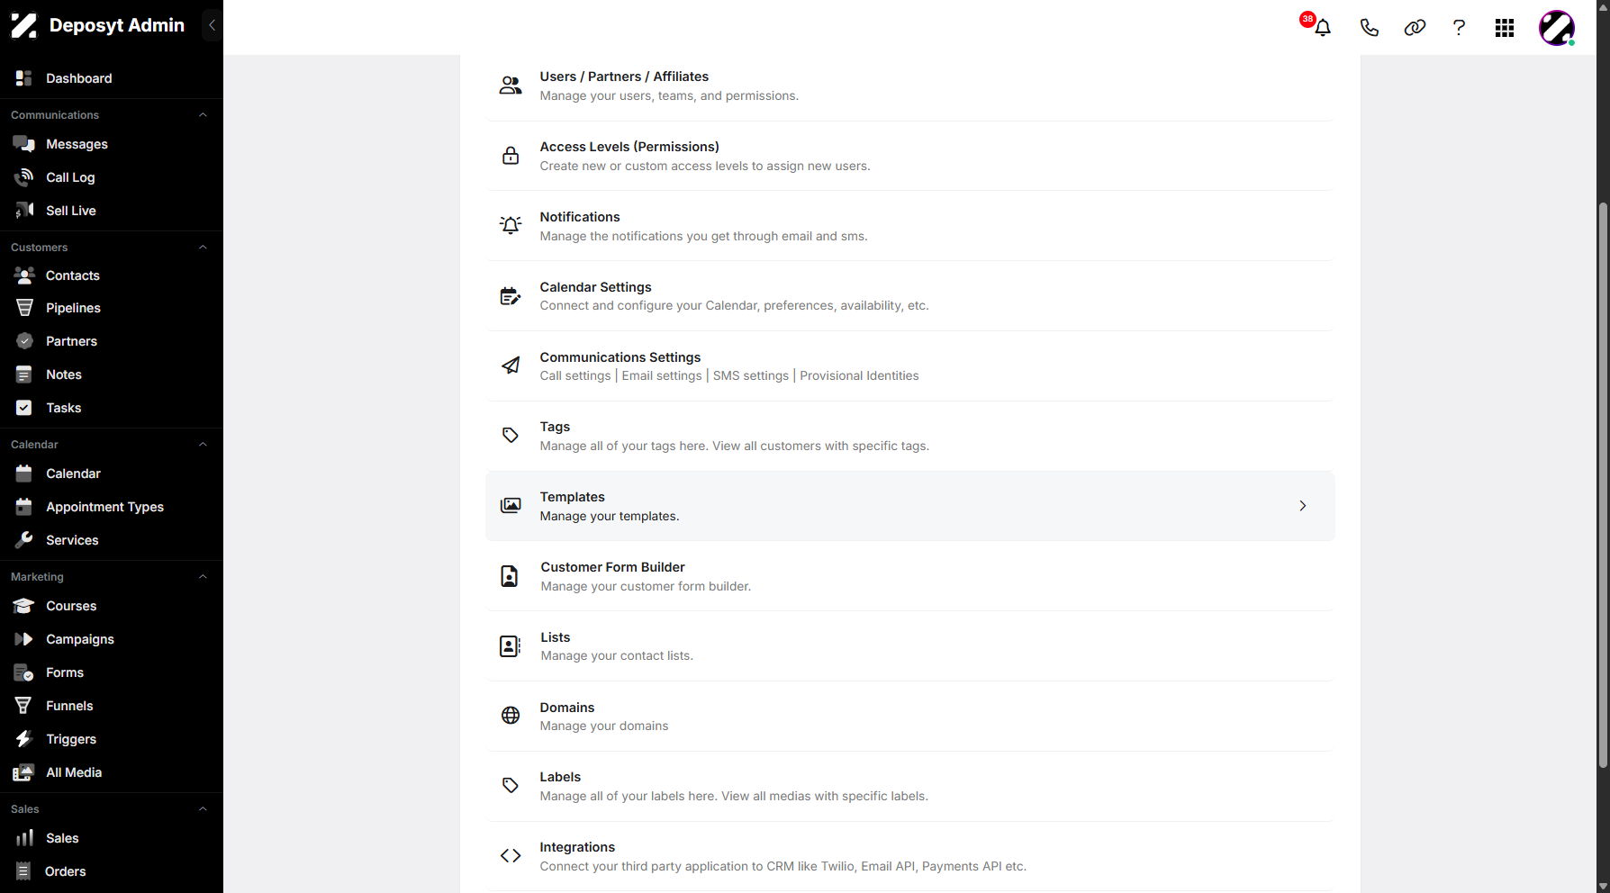This screenshot has width=1610, height=893.
Task: Click the Dashboard sidebar icon
Action: point(24,78)
